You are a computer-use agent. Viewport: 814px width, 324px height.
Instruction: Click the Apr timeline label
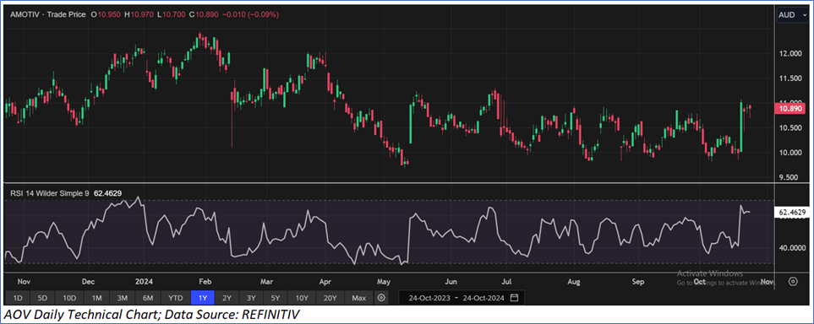[x=325, y=282]
